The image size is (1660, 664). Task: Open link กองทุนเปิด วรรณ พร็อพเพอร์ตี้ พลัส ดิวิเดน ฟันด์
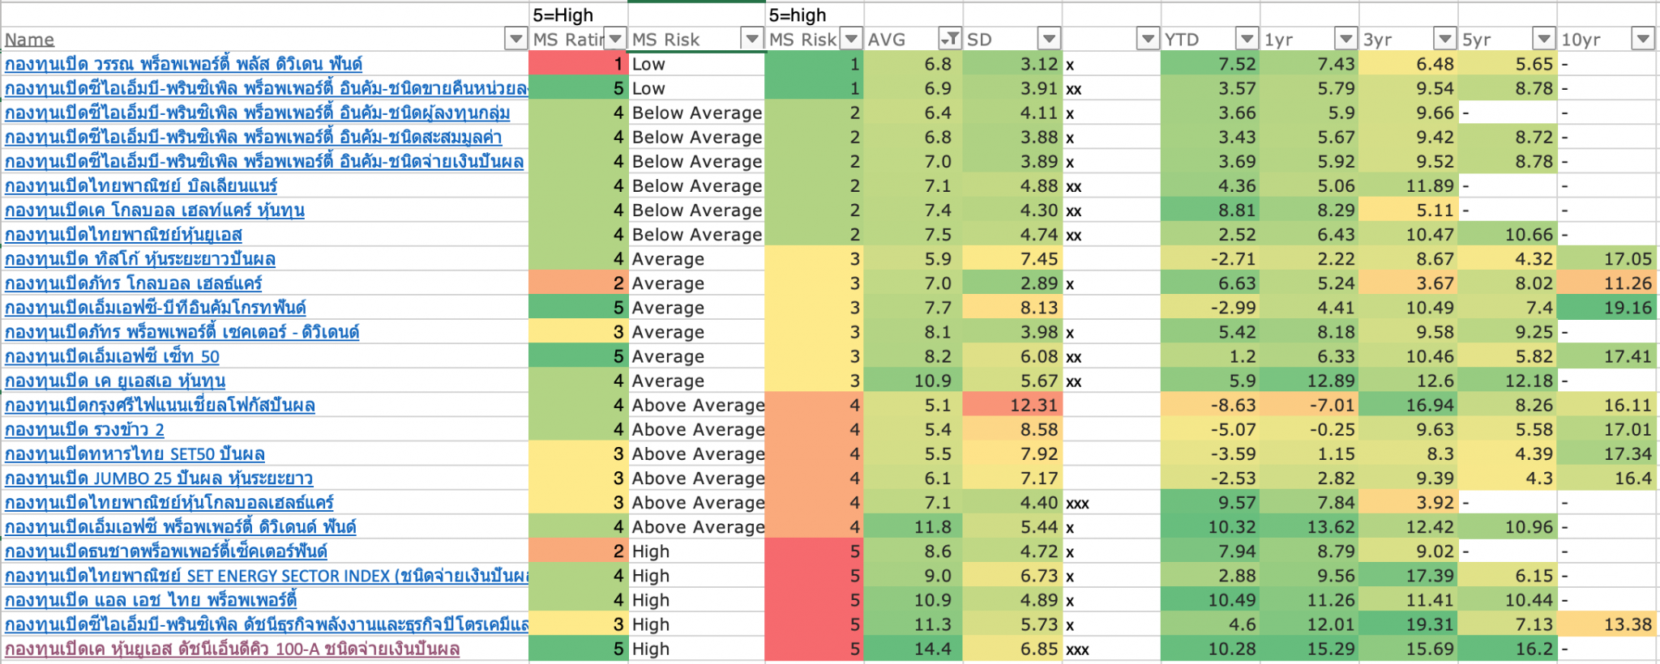183,64
